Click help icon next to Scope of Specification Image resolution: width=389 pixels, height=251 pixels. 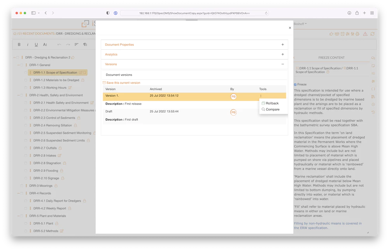click(328, 72)
